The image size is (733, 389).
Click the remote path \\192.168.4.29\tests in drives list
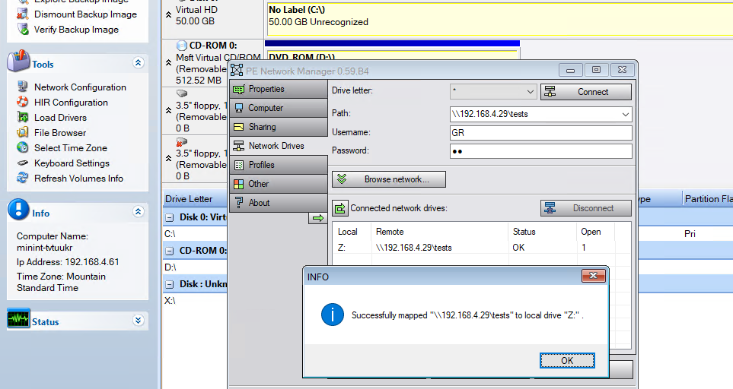click(x=414, y=248)
